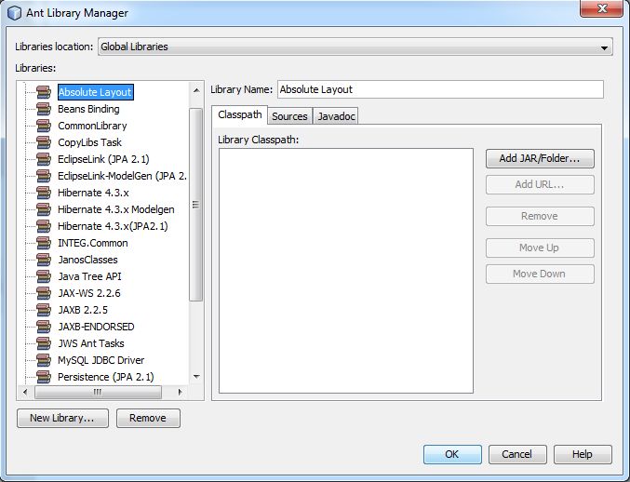Viewport: 630px width, 482px height.
Task: Select JAX-WS 2.2.6 library
Action: (x=89, y=293)
